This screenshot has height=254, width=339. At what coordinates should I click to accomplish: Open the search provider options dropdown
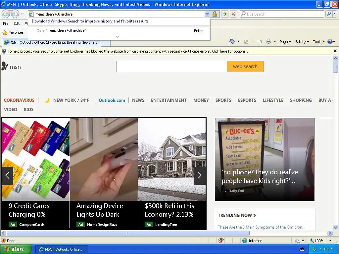point(334,14)
